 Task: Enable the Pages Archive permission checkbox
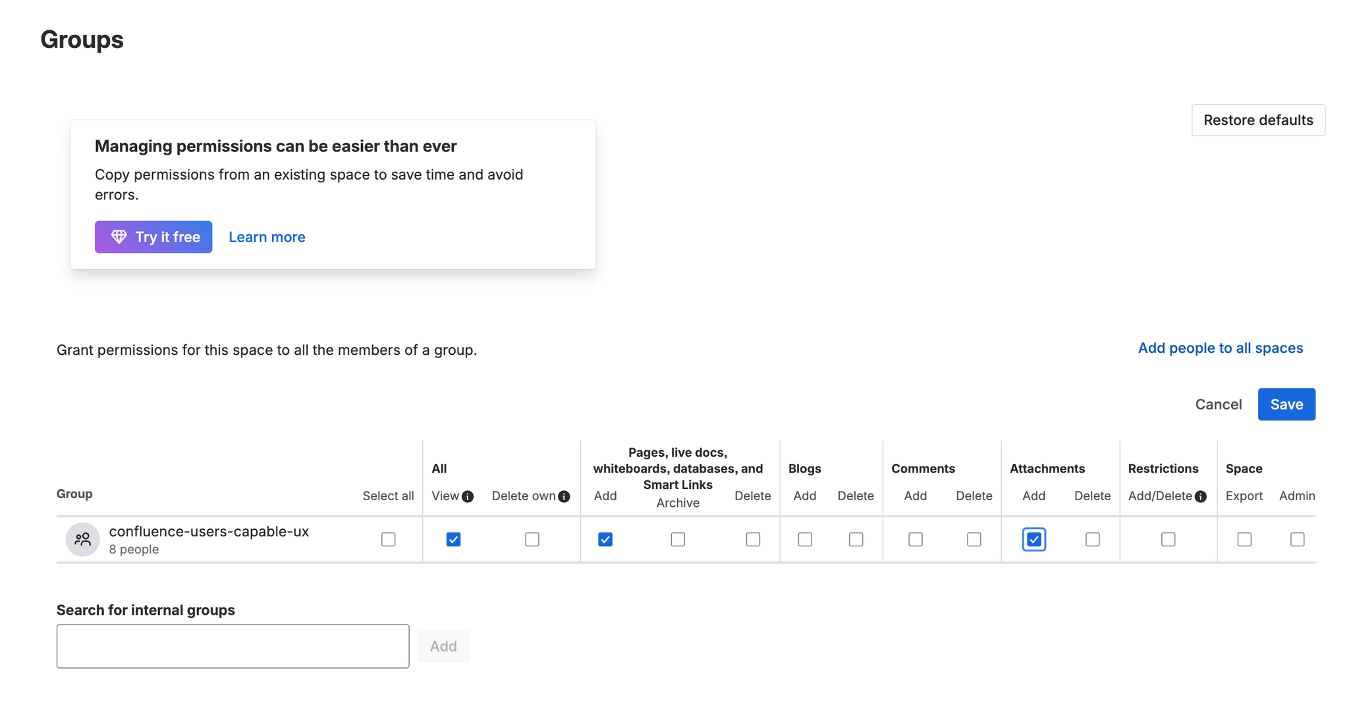678,540
